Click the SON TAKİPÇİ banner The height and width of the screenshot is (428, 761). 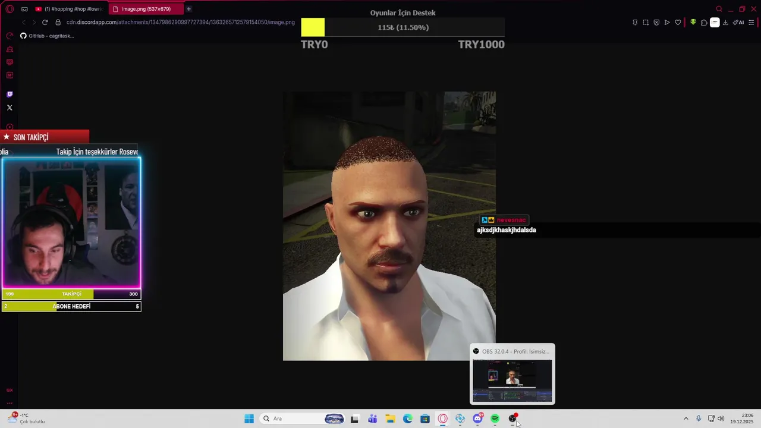(45, 137)
